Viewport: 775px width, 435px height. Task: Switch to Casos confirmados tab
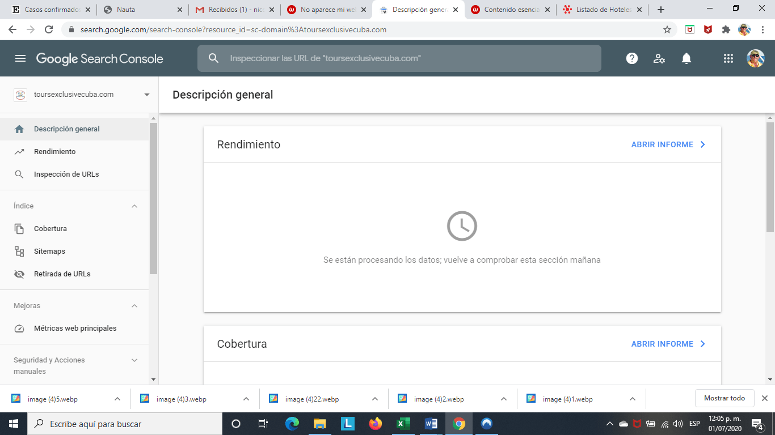point(50,10)
